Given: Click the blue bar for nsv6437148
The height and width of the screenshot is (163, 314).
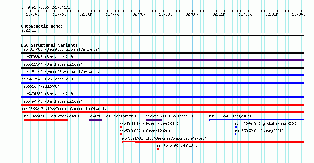Looking at the screenshot, I should [162, 83].
